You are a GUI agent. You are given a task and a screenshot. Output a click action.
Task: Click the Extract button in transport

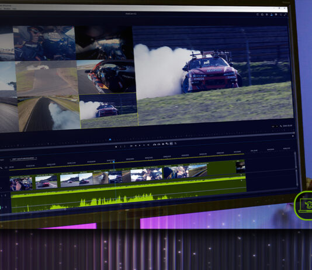point(159,144)
